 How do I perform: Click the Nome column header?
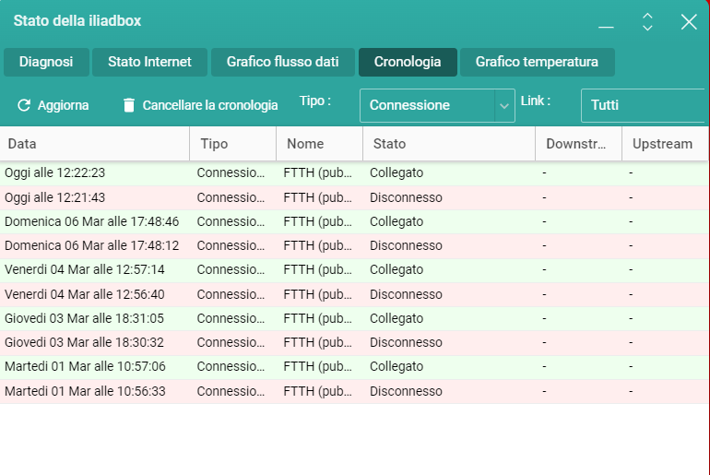319,144
